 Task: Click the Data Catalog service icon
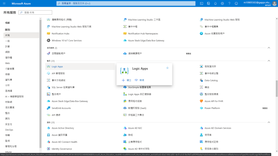201,80
